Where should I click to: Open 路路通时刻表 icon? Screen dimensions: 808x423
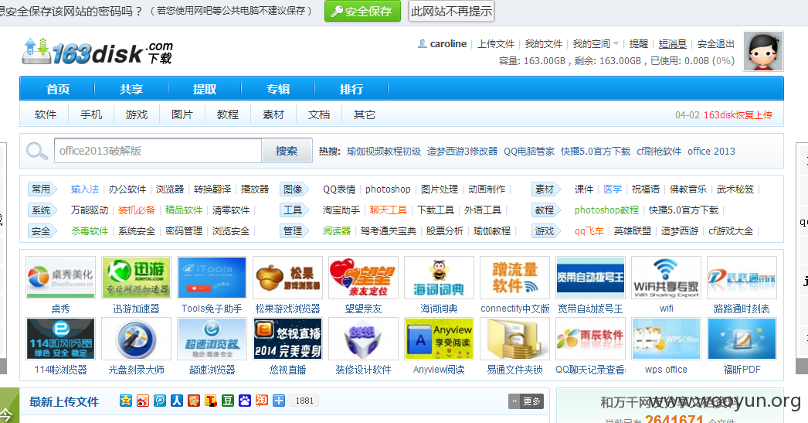point(742,278)
